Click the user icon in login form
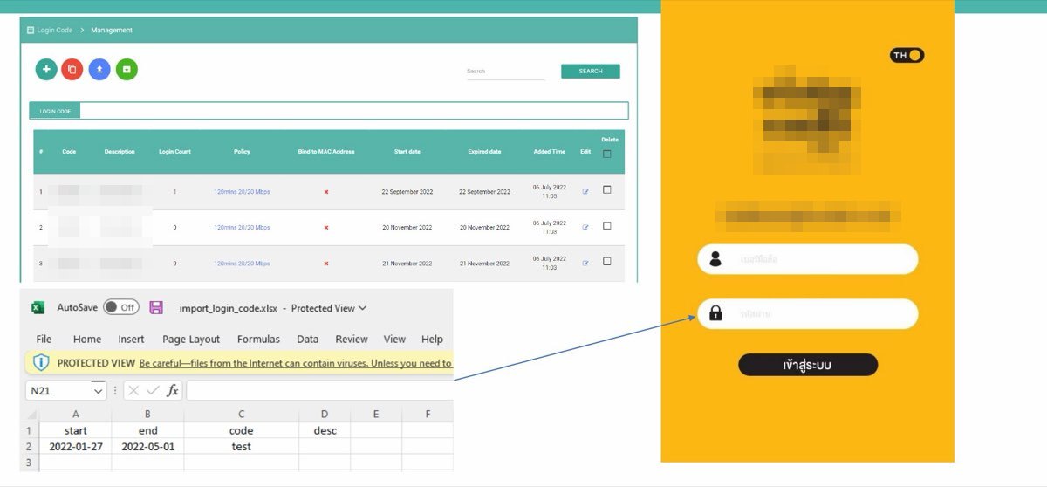This screenshot has height=487, width=1047. pyautogui.click(x=715, y=259)
